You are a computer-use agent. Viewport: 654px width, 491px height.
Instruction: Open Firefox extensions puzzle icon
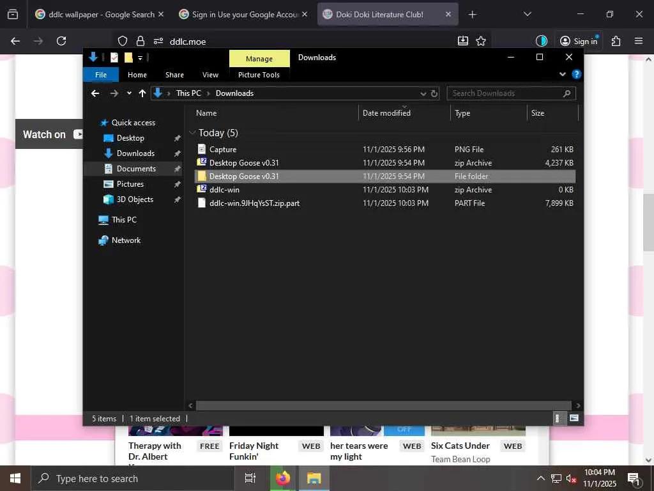point(616,41)
